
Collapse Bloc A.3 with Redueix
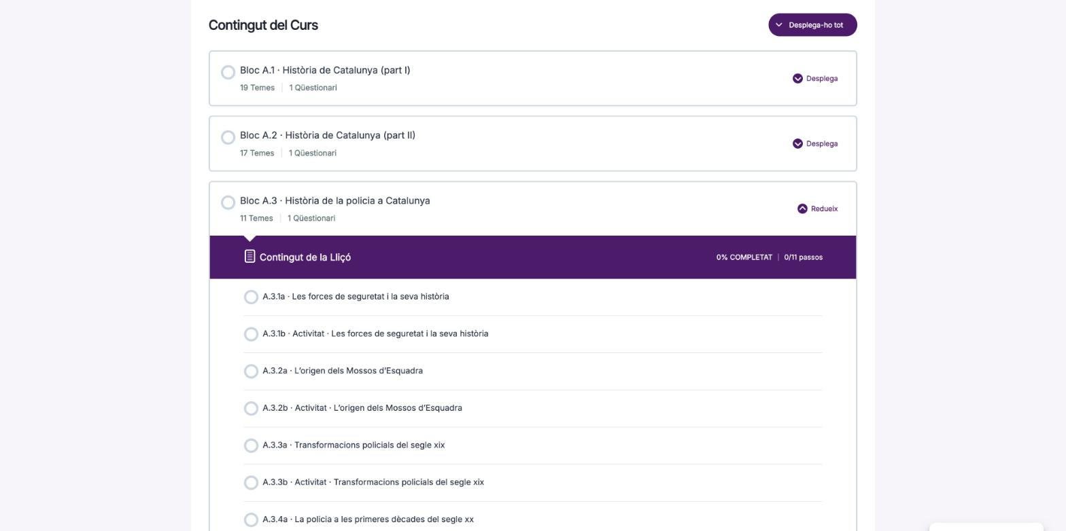pyautogui.click(x=817, y=209)
